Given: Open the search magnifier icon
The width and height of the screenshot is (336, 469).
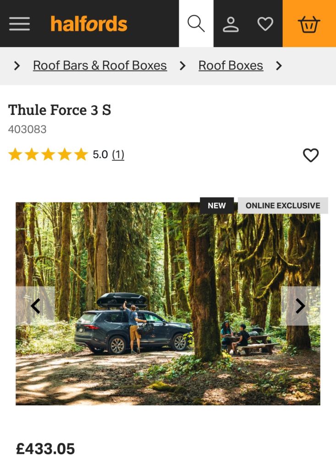Looking at the screenshot, I should (x=196, y=23).
